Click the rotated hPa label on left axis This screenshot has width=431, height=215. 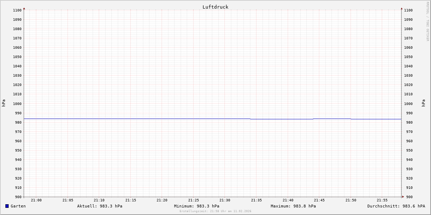(4, 103)
